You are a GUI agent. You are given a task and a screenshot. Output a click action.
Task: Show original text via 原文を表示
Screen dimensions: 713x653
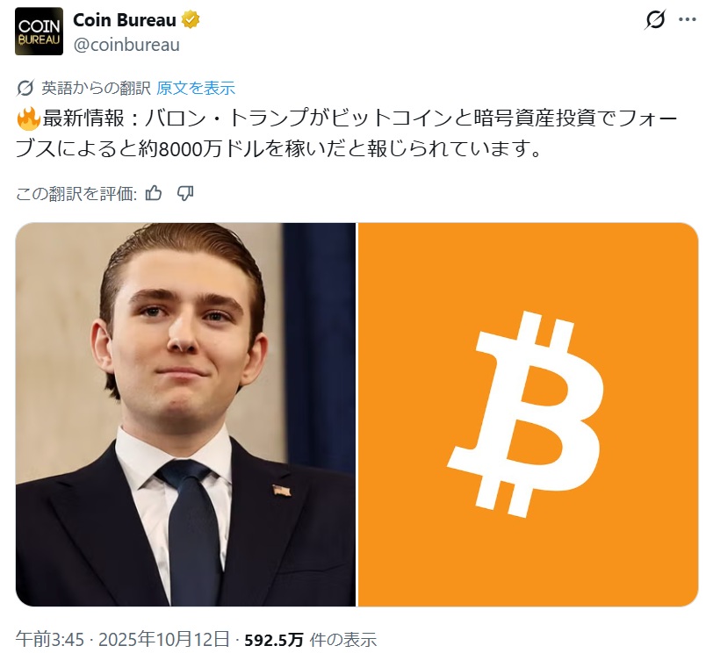(196, 88)
